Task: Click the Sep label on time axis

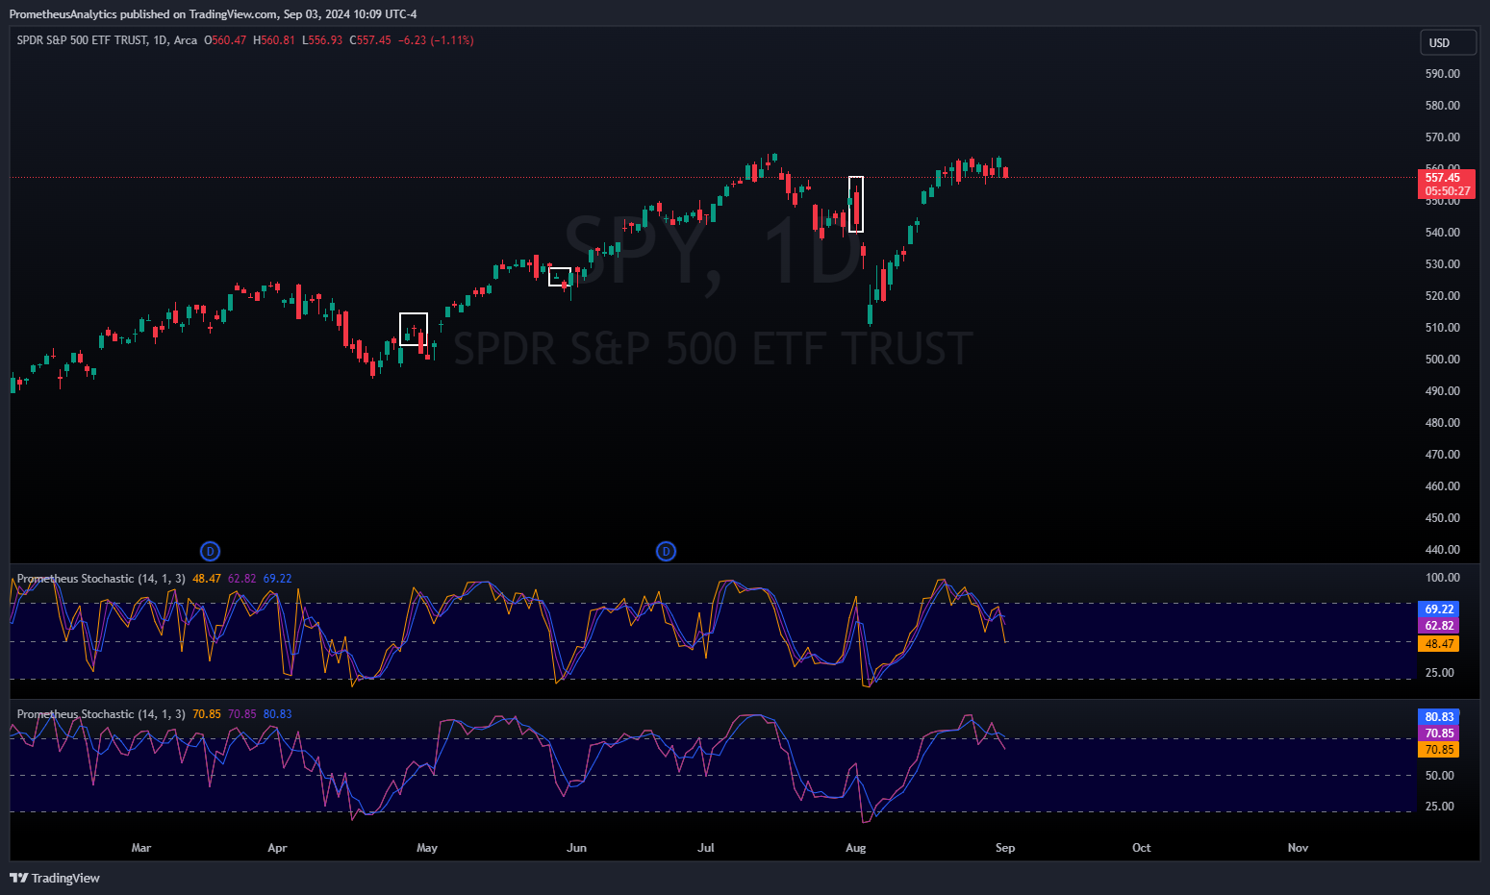Action: point(1005,848)
